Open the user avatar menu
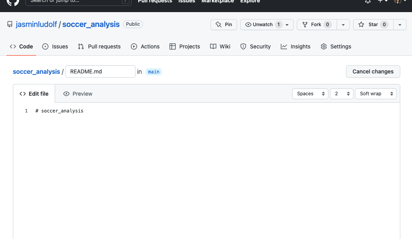412x239 pixels. point(400,1)
